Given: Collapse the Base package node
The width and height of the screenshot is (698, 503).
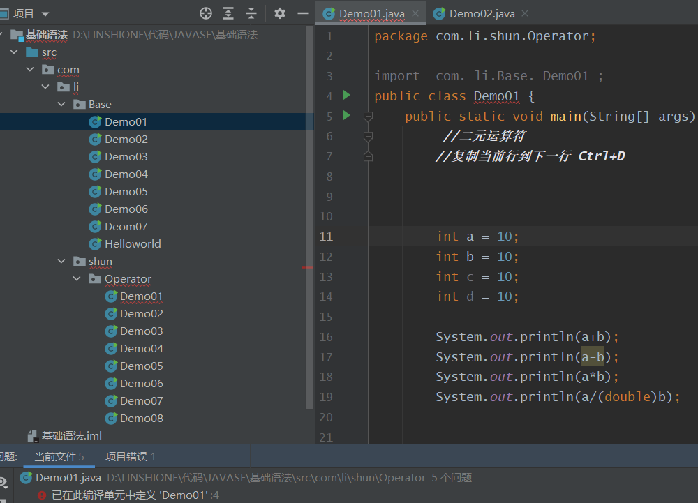Looking at the screenshot, I should pos(61,104).
